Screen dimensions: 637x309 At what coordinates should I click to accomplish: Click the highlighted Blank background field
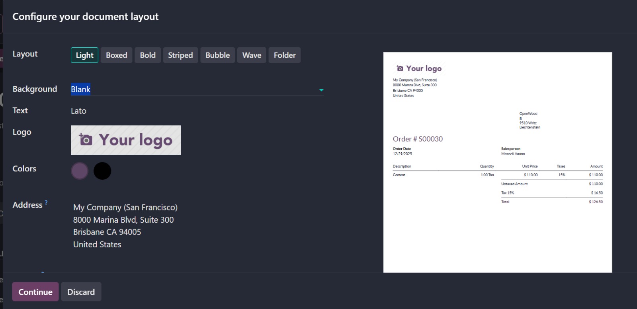81,89
